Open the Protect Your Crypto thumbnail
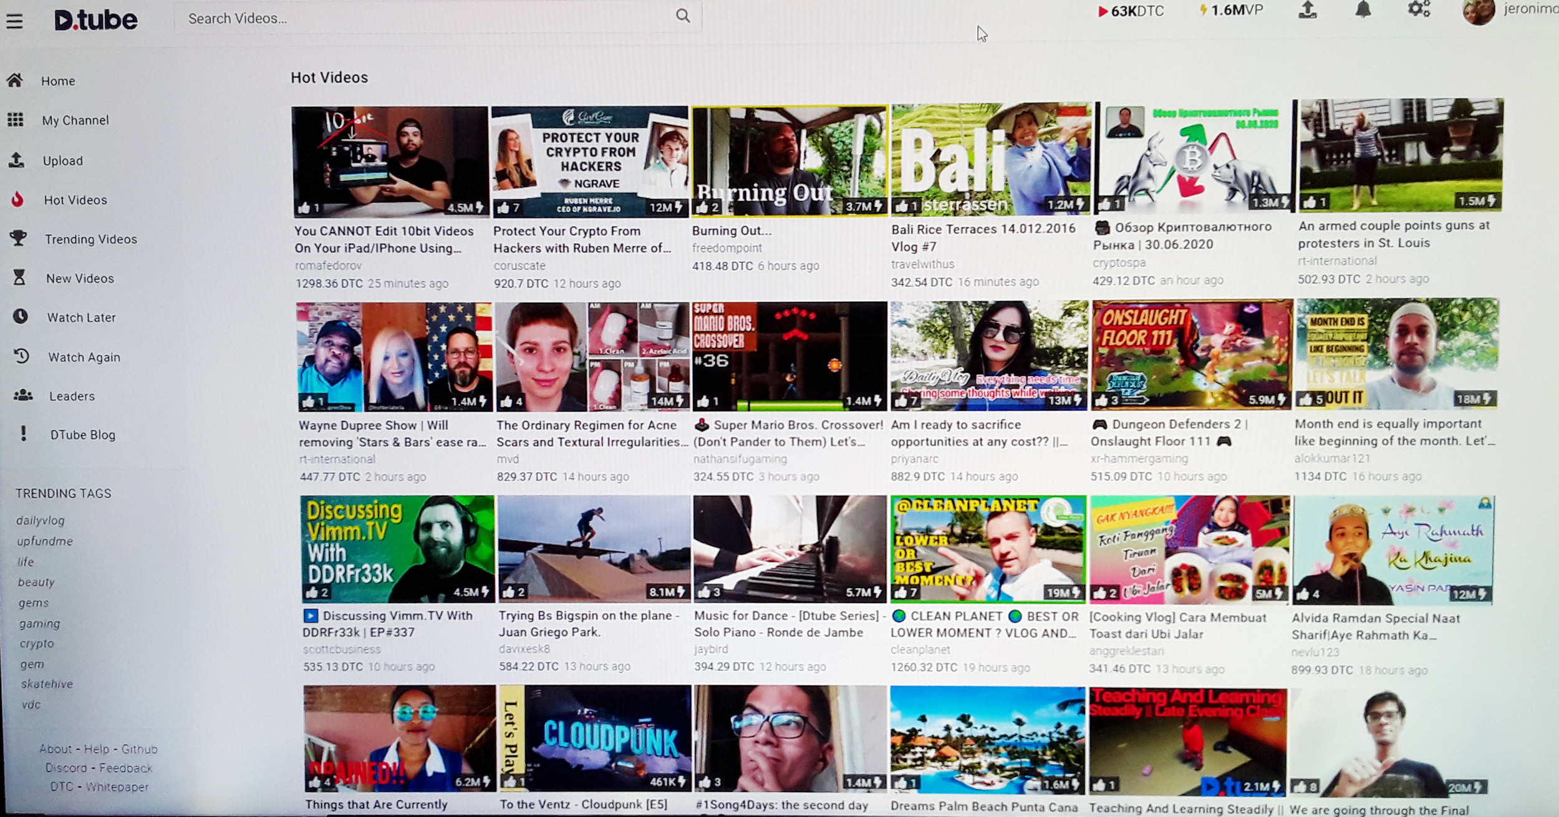This screenshot has height=817, width=1559. 590,161
